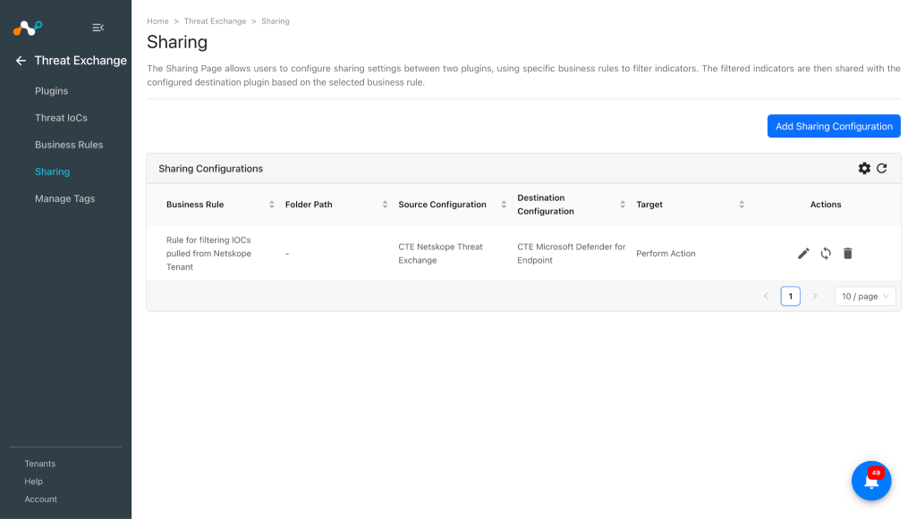
Task: Select page 1 in pagination
Action: (x=791, y=297)
